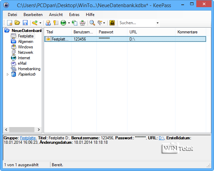The image size is (214, 171).
Task: Click the Homebanking percent icon
Action: click(x=14, y=69)
